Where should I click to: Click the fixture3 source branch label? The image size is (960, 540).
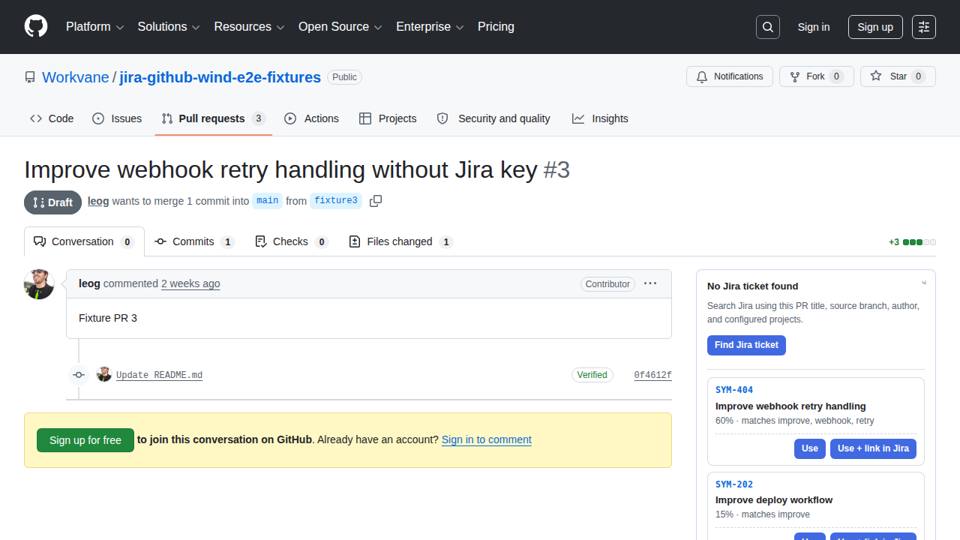coord(336,201)
